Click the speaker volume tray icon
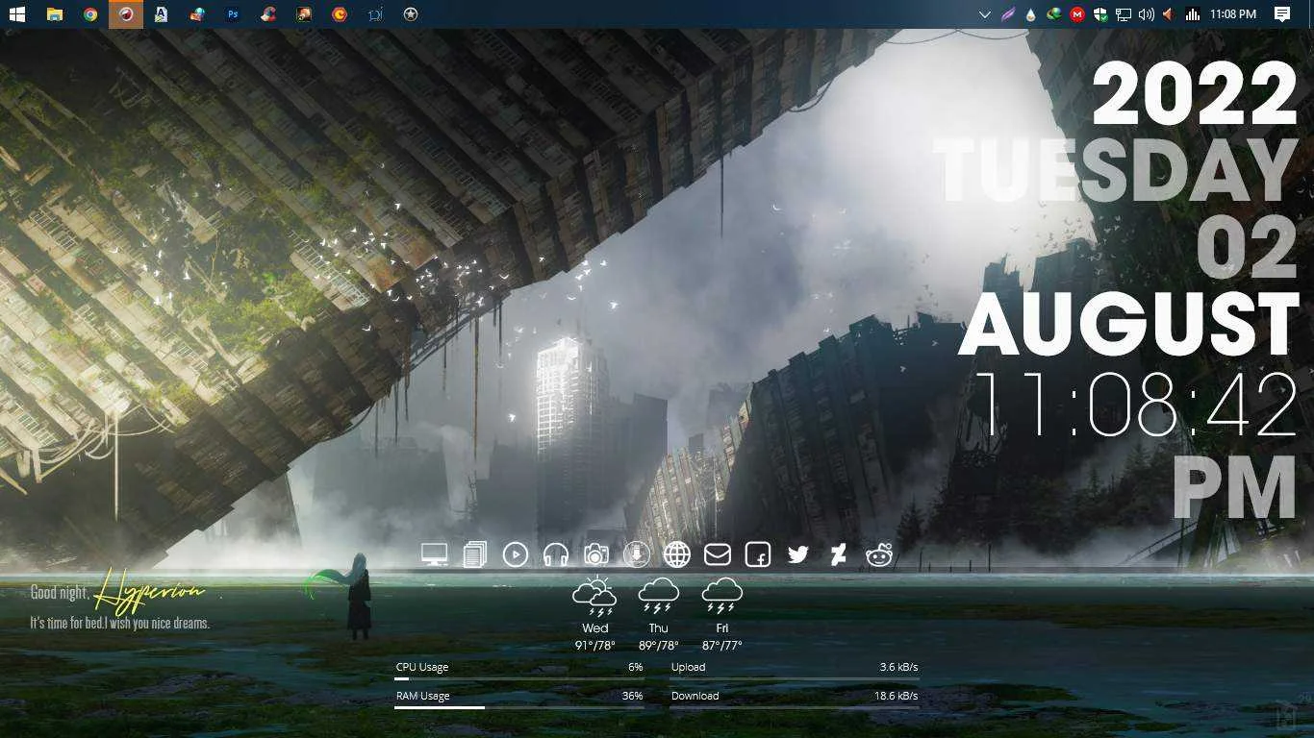1314x738 pixels. 1146,14
